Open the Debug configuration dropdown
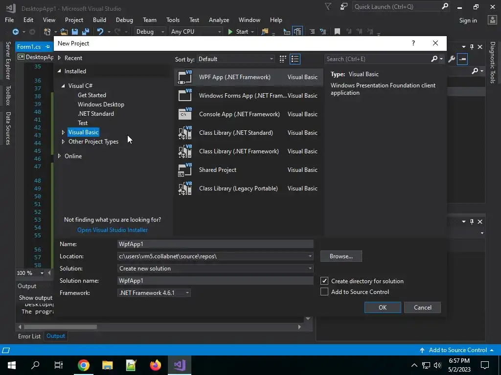 coord(150,32)
